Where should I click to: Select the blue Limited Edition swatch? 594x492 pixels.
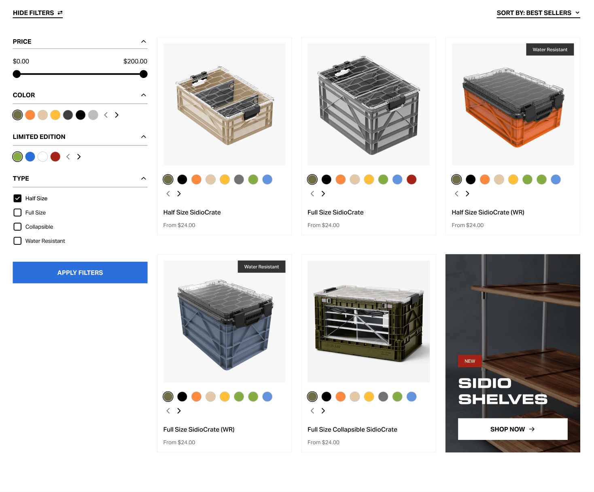coord(30,157)
